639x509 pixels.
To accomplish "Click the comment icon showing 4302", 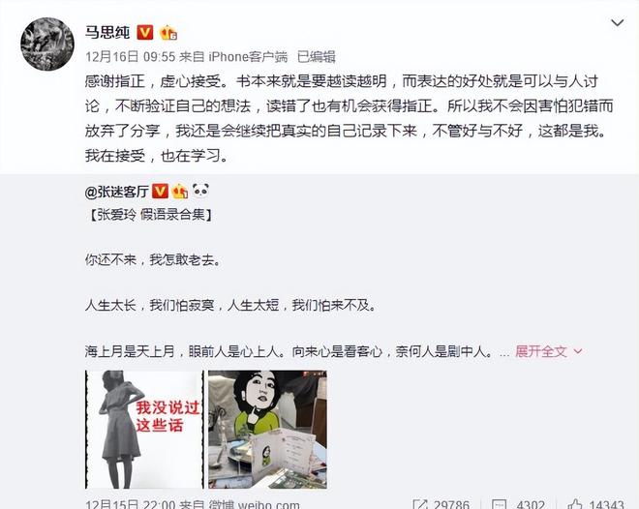I will 500,505.
